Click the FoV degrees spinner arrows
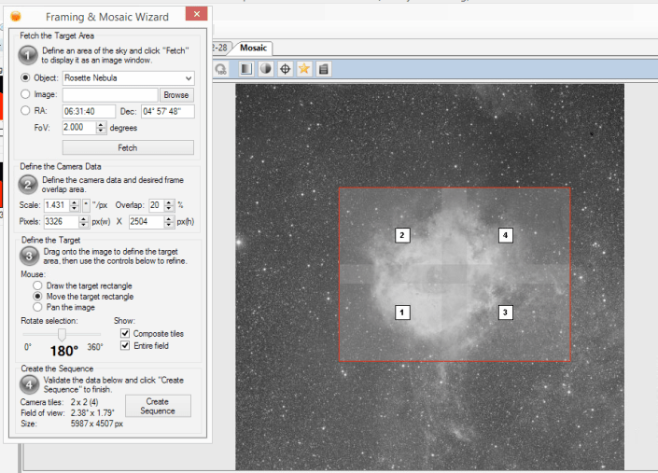The height and width of the screenshot is (473, 658). coord(101,127)
